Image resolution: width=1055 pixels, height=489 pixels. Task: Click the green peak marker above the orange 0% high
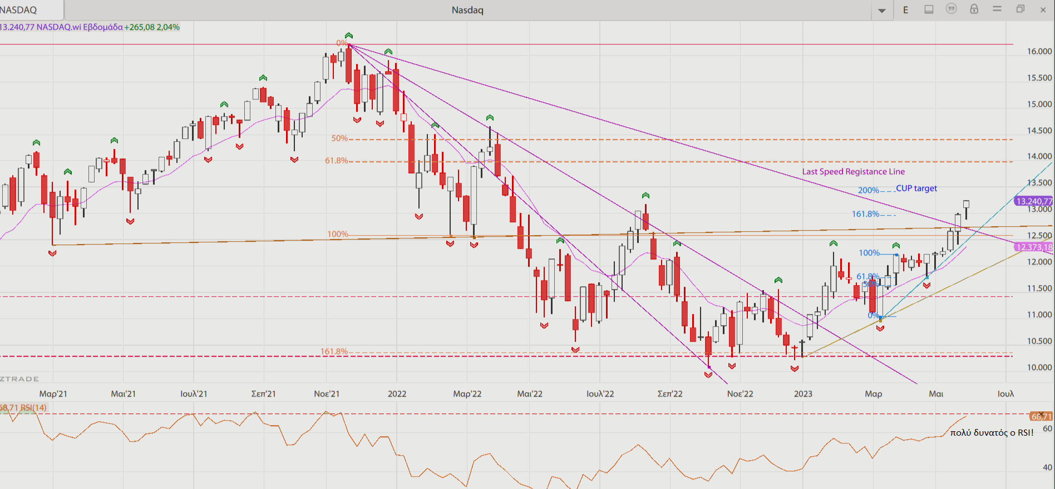pos(348,36)
